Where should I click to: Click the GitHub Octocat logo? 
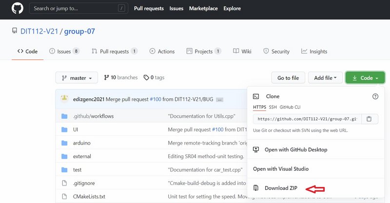coord(18,8)
